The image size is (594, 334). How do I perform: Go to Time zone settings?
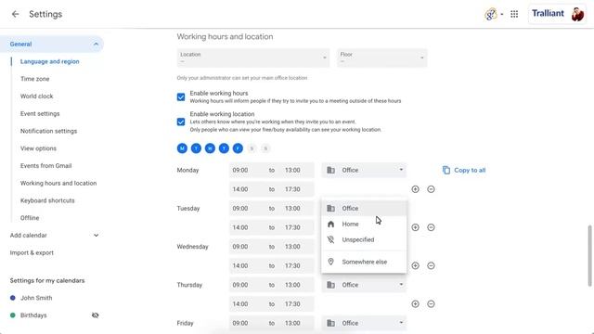(x=35, y=79)
